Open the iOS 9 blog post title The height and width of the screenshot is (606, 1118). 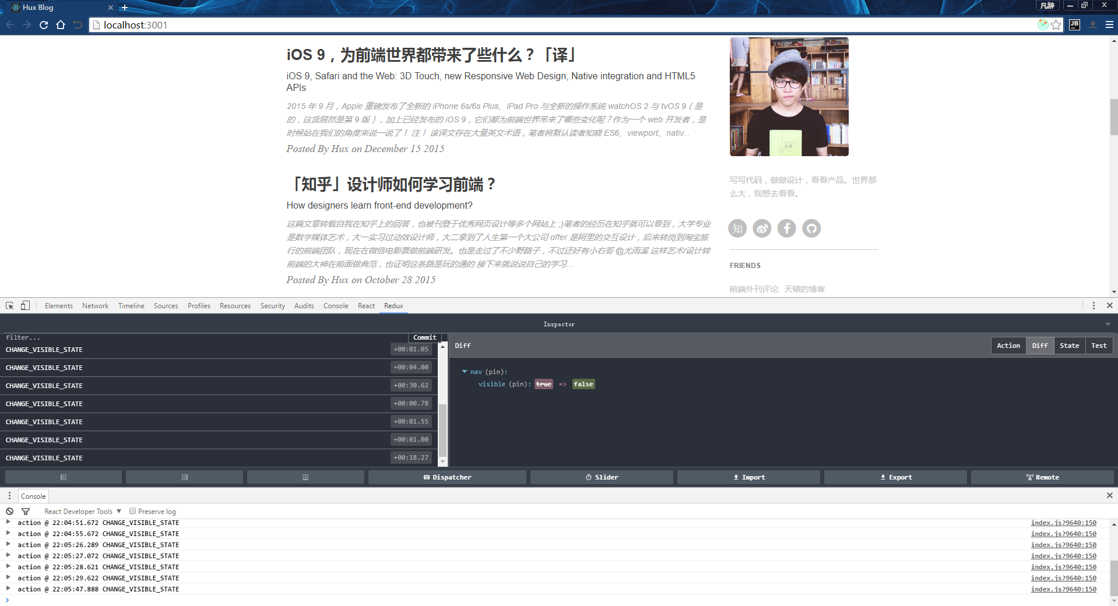[431, 55]
